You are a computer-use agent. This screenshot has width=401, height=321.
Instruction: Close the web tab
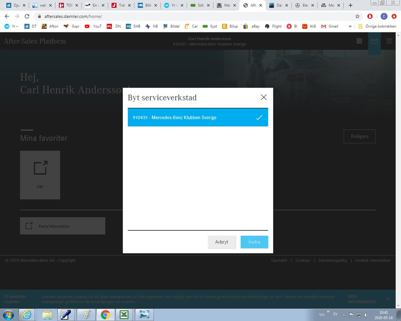click(x=50, y=5)
